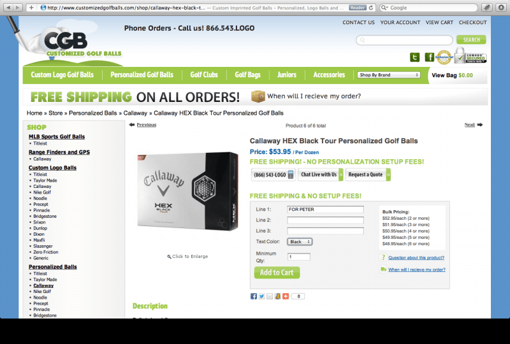Click the Reader button in address bar
Viewport: 510px width, 344px height.
pos(358,8)
